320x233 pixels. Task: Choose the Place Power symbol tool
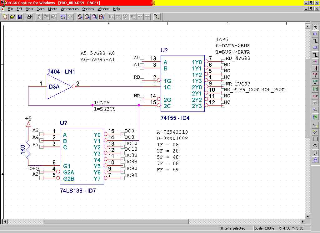pyautogui.click(x=315, y=75)
